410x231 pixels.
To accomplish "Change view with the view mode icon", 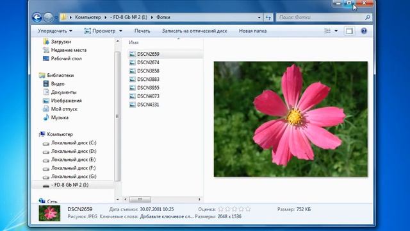I will click(x=327, y=31).
